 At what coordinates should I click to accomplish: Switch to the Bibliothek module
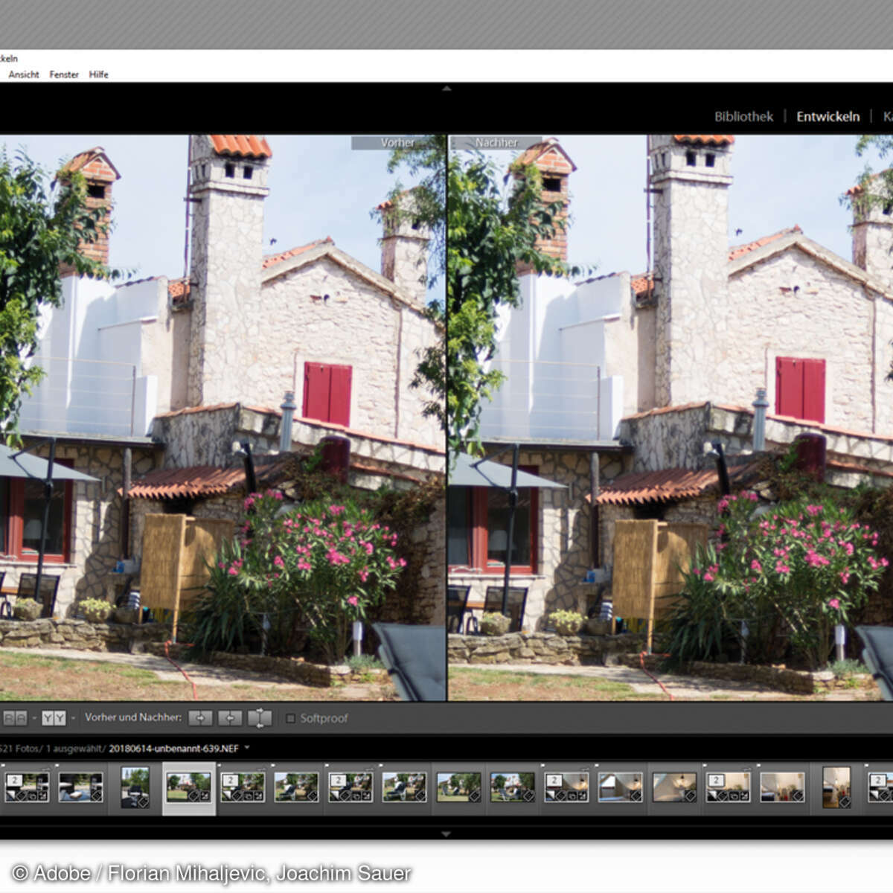(x=743, y=116)
